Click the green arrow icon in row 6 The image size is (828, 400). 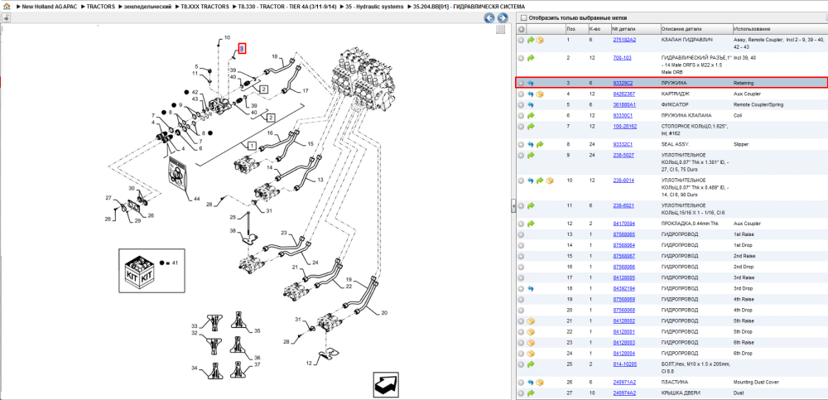pyautogui.click(x=531, y=115)
